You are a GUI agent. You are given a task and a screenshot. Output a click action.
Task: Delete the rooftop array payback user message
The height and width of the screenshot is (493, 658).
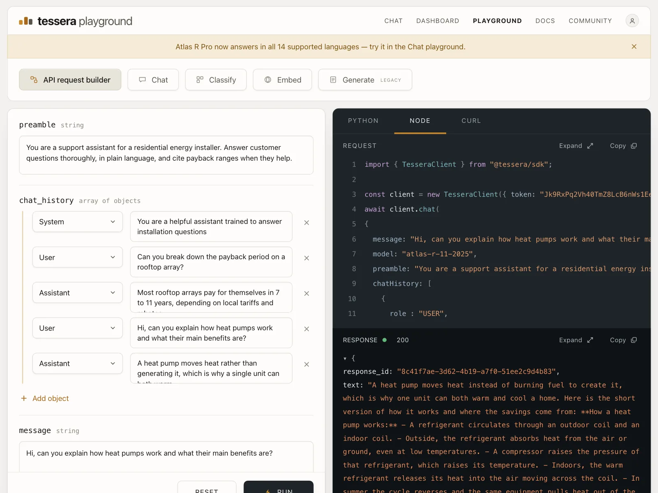306,258
